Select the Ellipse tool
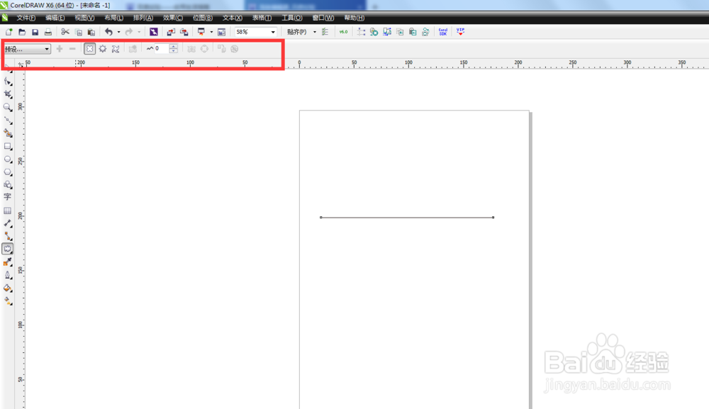Image resolution: width=709 pixels, height=409 pixels. pos(8,159)
